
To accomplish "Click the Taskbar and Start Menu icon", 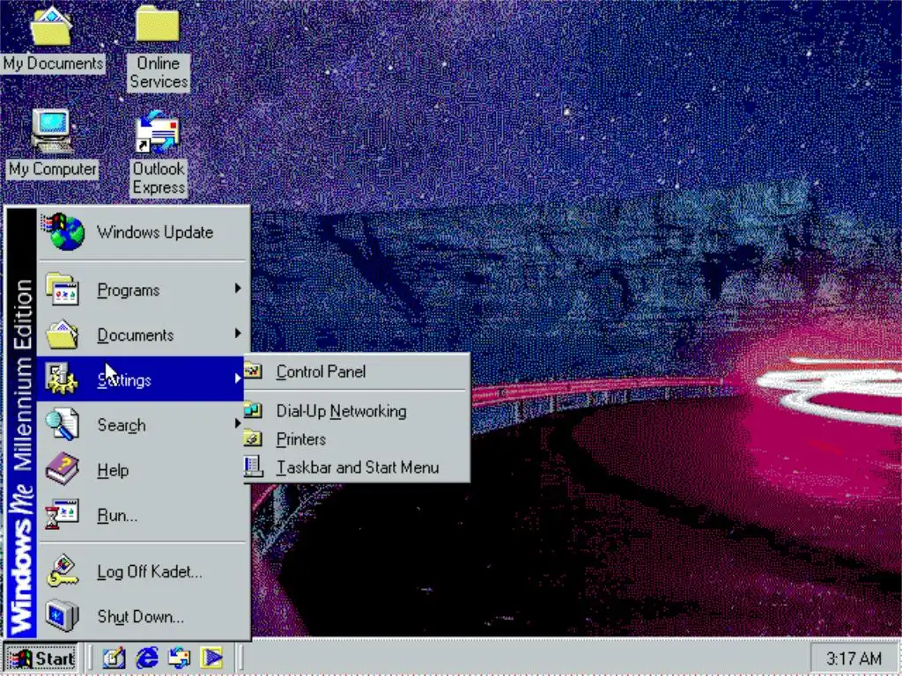I will (x=253, y=467).
